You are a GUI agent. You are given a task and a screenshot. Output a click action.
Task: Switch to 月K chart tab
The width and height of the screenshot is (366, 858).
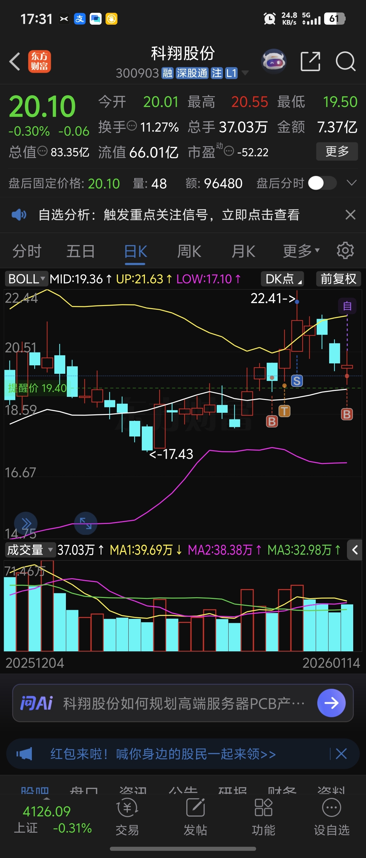click(x=244, y=251)
